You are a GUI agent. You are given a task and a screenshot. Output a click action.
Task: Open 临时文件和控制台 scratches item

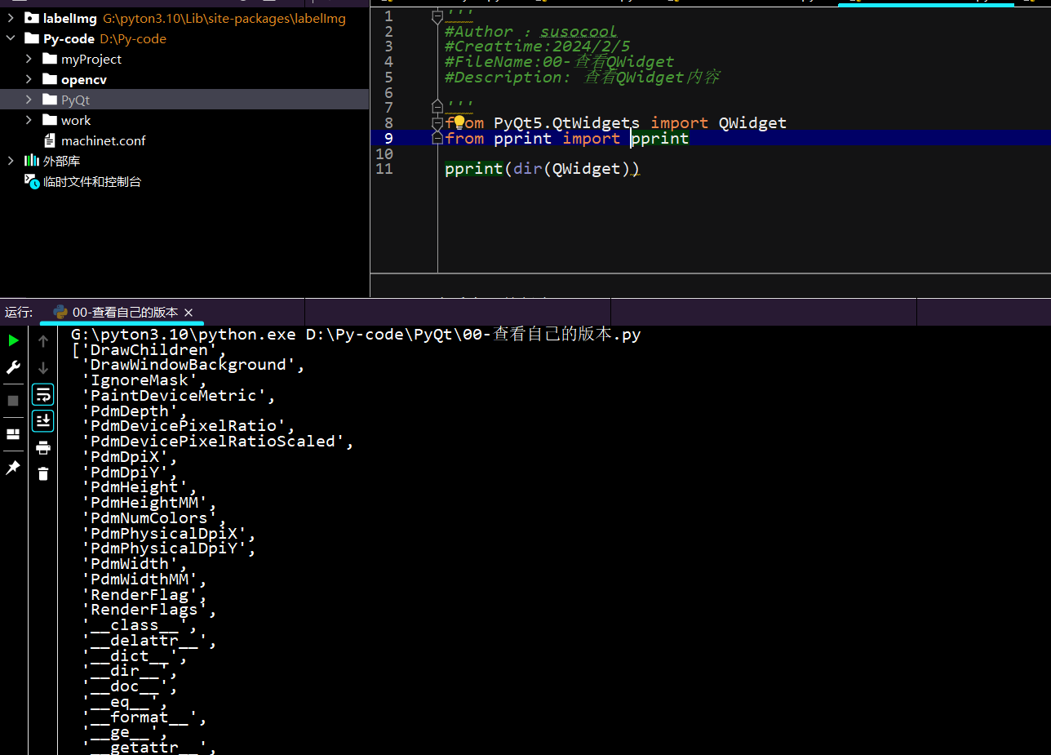(184, 181)
